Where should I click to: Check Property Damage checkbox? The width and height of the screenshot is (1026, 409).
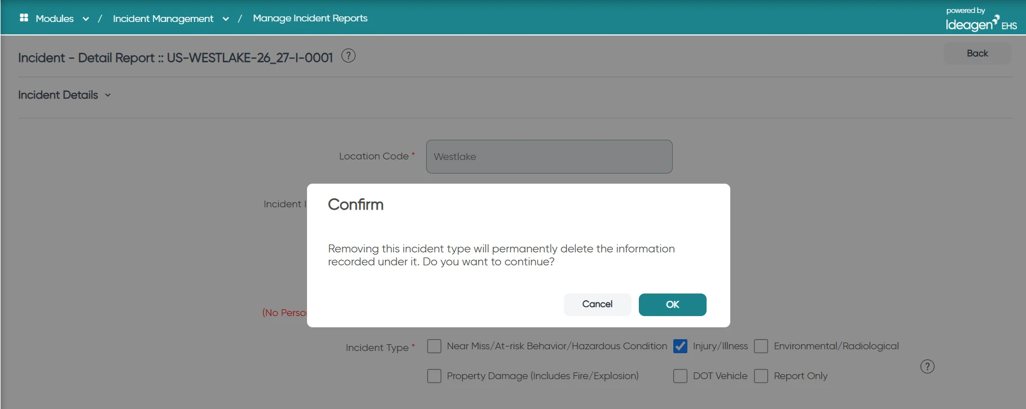[x=434, y=376]
